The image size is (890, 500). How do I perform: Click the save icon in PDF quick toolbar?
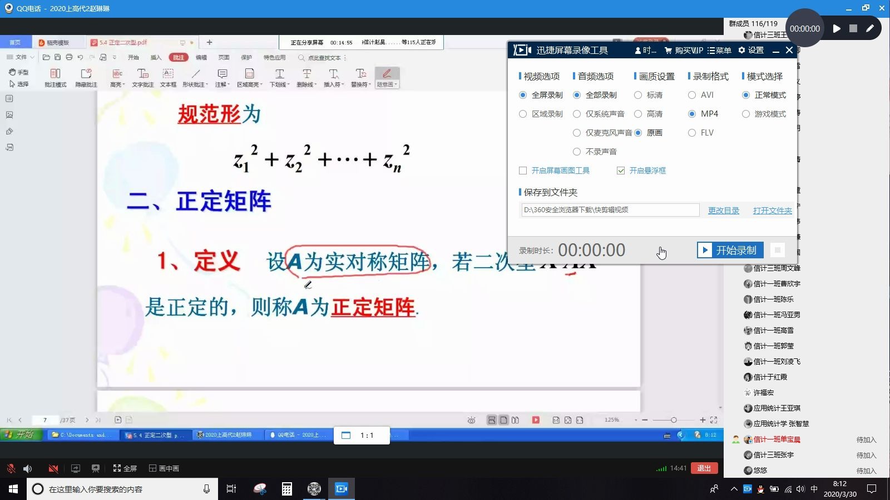pos(57,57)
